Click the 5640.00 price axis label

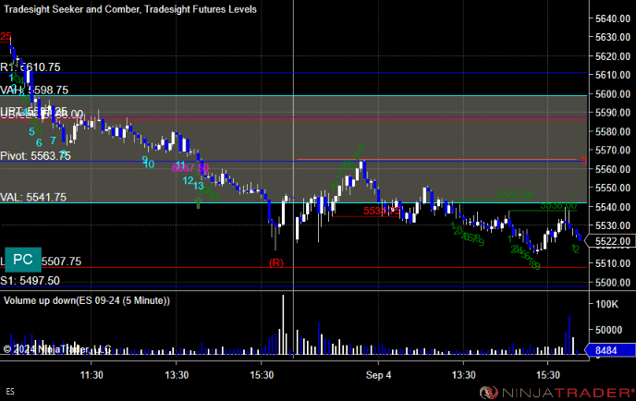(x=613, y=18)
